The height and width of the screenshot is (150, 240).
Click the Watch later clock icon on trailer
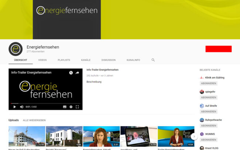[71, 73]
